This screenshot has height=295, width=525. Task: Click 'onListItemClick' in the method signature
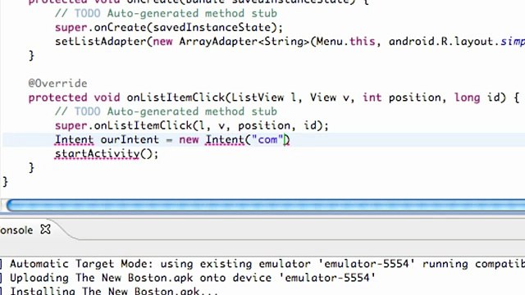(x=176, y=98)
